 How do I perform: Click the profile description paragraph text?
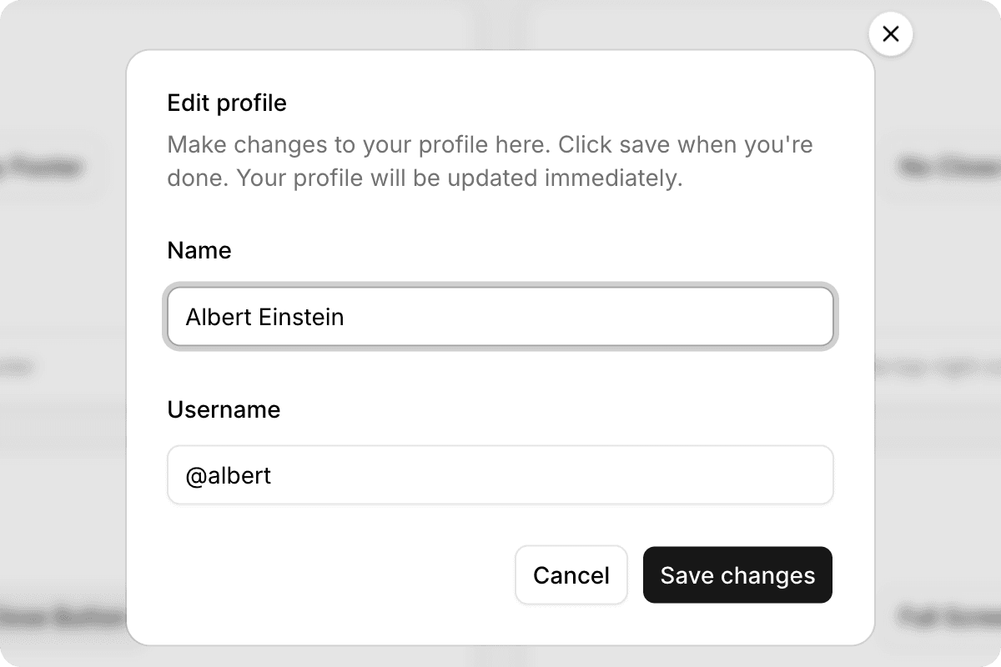tap(490, 162)
